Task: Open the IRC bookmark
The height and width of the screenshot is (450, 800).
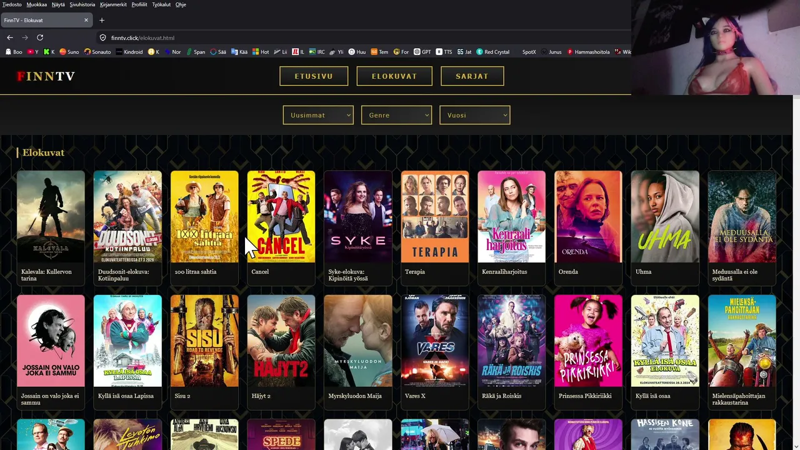Action: pyautogui.click(x=317, y=52)
